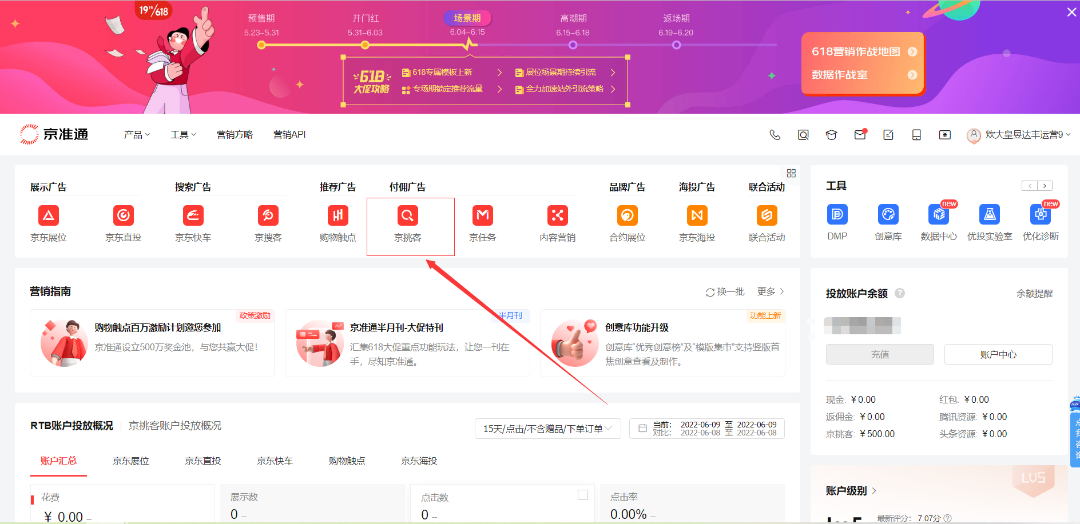Open the grid layout icon above products
Viewport: 1080px width, 524px height.
pos(791,173)
